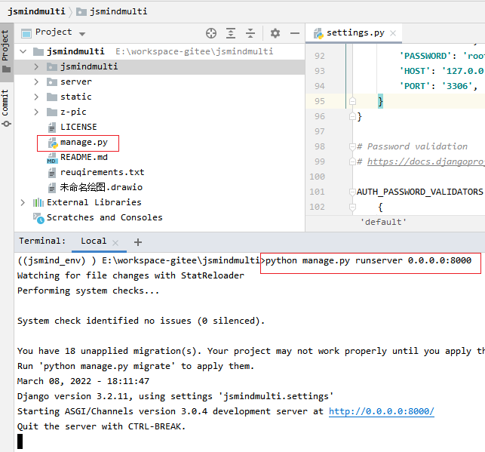Click the Scratches and Consoles icon
Screen dimensions: 485x452
(38, 218)
